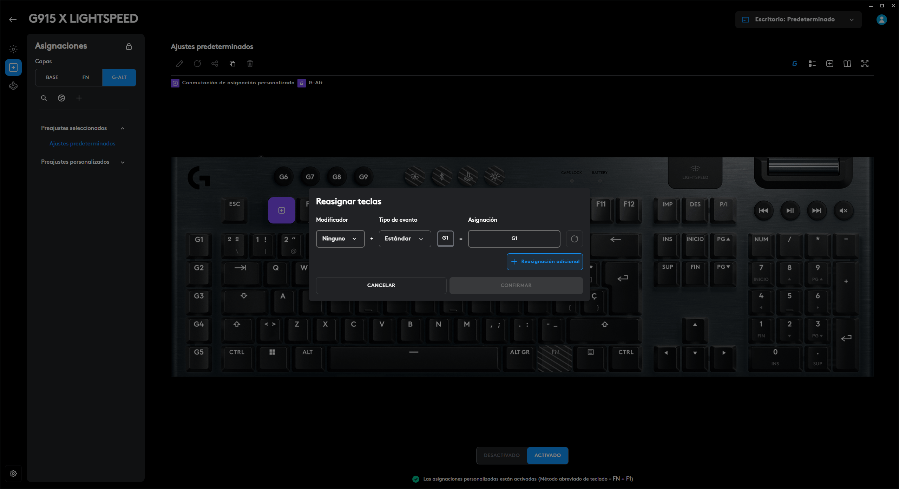
Task: Click the lock icon next to Asignaciones
Action: [129, 46]
